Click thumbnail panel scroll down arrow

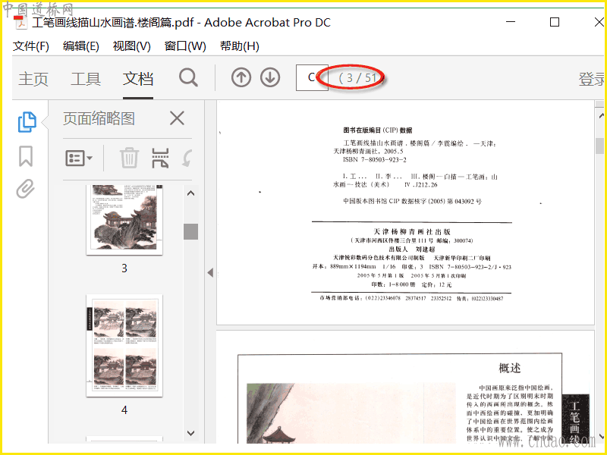click(x=190, y=433)
